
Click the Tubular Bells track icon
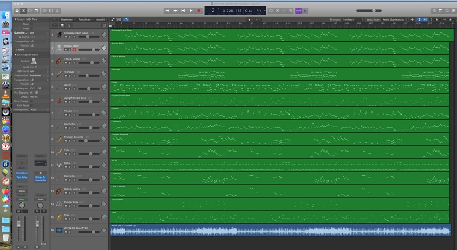(59, 204)
